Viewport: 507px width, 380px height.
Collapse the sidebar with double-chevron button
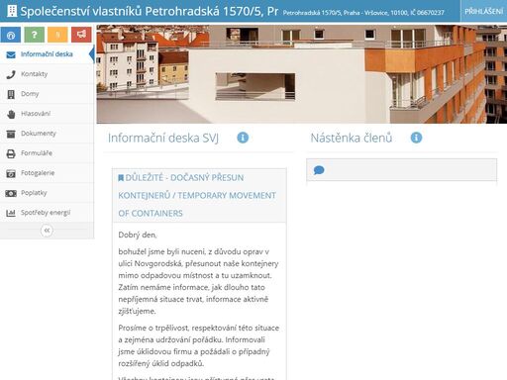tap(47, 231)
